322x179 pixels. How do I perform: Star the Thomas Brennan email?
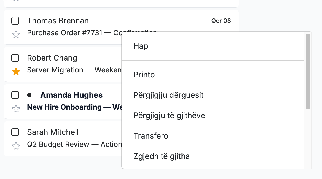(16, 34)
